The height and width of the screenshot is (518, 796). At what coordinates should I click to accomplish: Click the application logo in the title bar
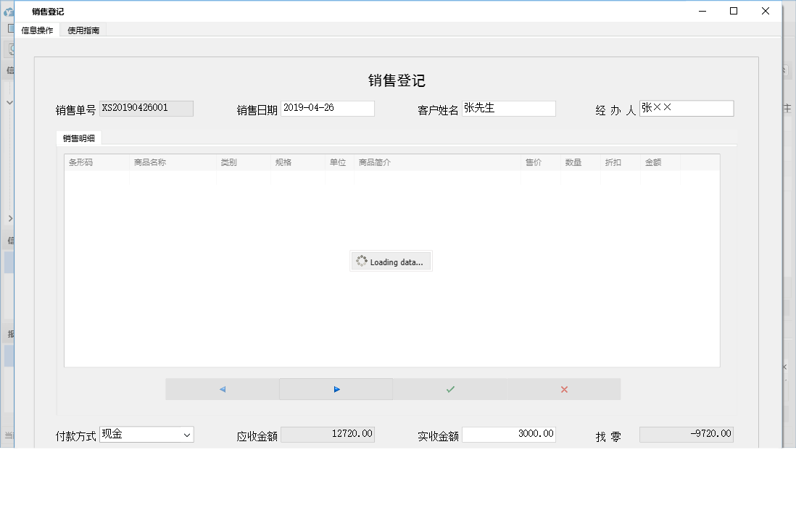tap(8, 11)
